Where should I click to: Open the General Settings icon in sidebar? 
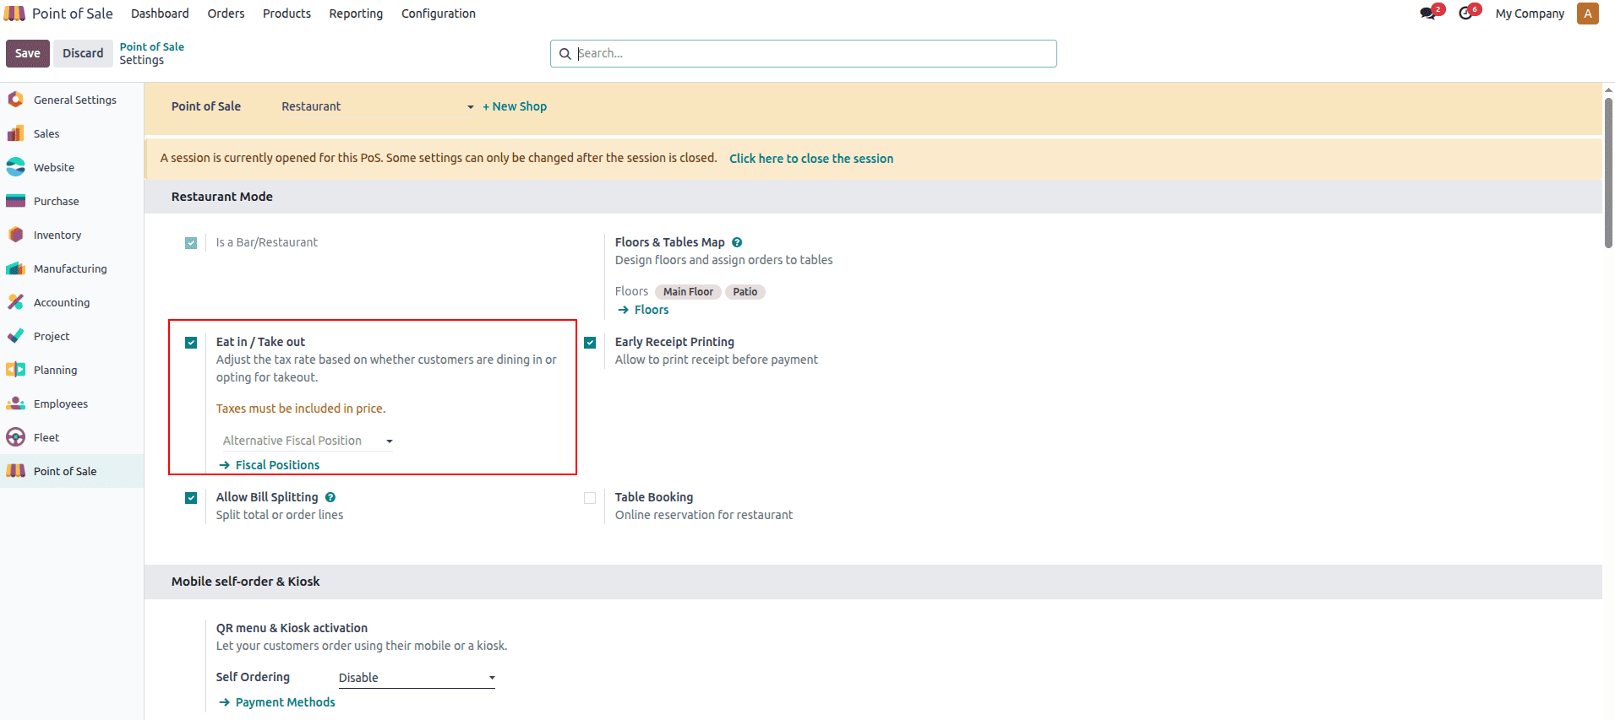[15, 100]
